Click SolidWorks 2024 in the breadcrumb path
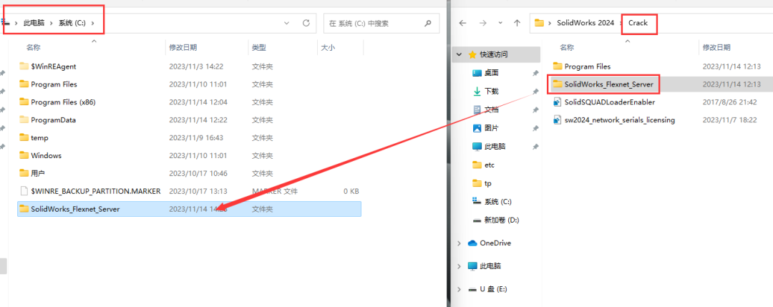This screenshot has height=307, width=773. coord(585,23)
